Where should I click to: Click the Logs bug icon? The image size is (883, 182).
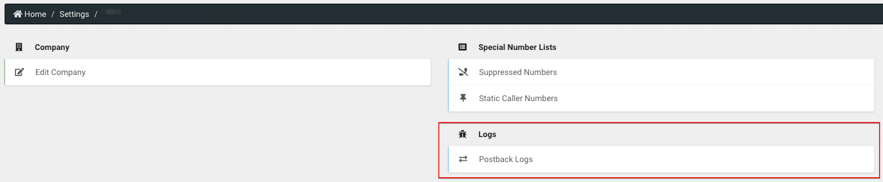[462, 134]
